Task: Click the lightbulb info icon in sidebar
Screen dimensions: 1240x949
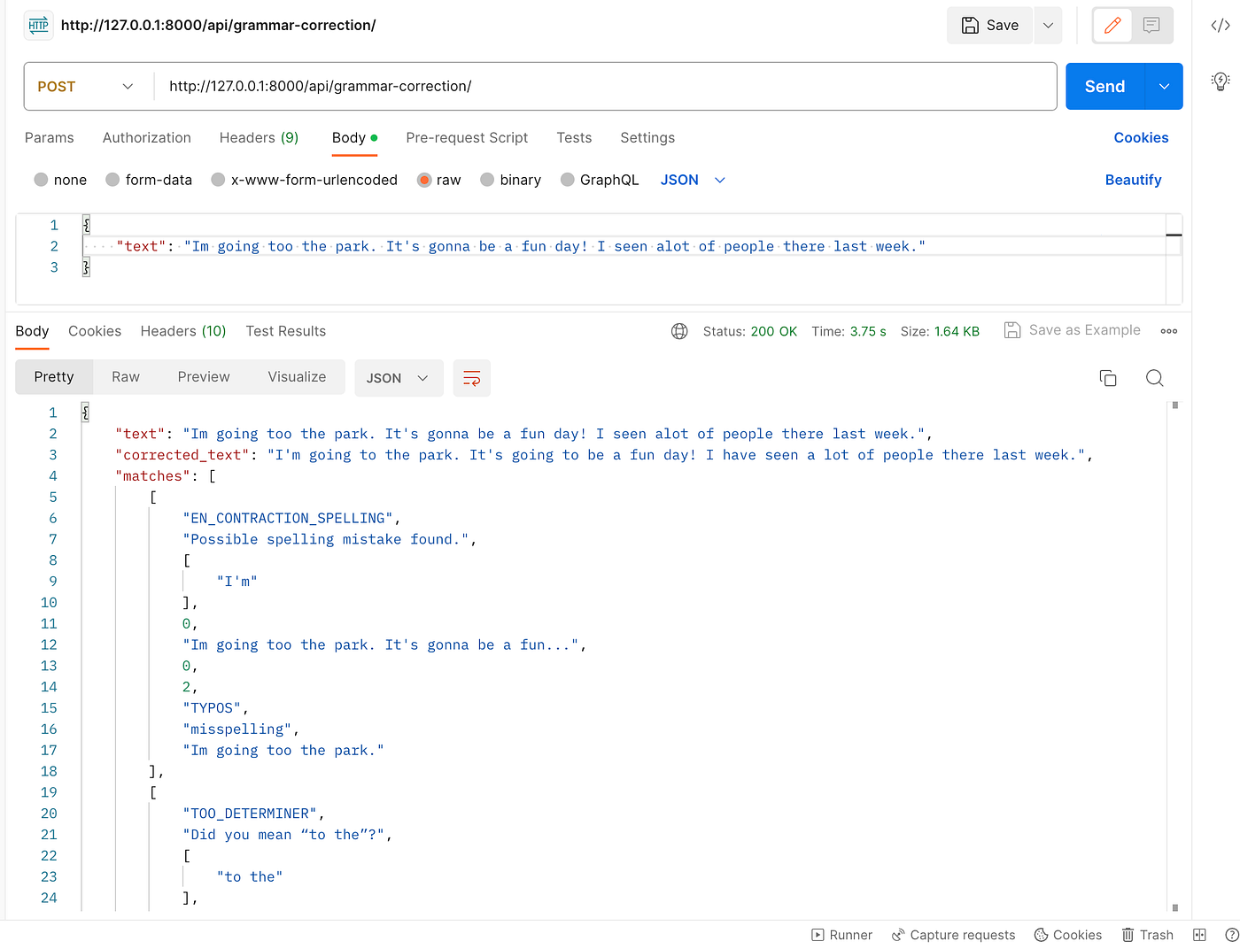Action: [x=1221, y=81]
